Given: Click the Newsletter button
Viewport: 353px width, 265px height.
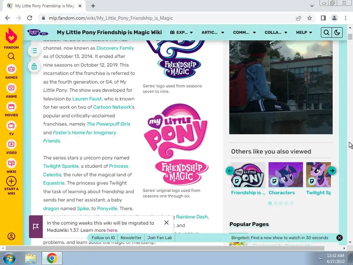Looking at the screenshot, I should [x=131, y=238].
